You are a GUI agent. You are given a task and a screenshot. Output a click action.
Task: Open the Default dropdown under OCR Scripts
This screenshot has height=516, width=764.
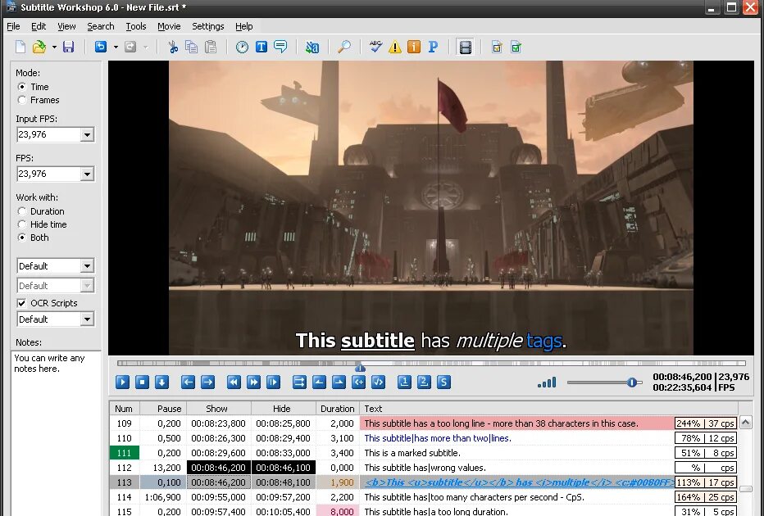pyautogui.click(x=87, y=319)
